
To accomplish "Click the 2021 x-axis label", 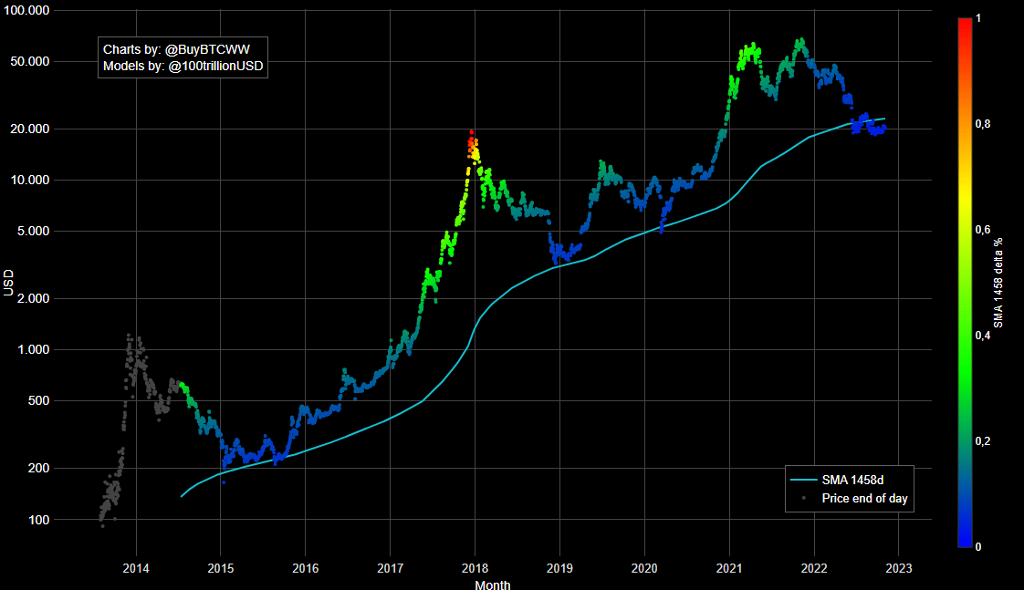I will click(x=729, y=568).
